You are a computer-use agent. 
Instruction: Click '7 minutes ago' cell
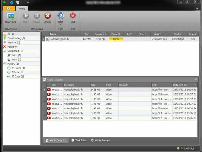(159, 39)
